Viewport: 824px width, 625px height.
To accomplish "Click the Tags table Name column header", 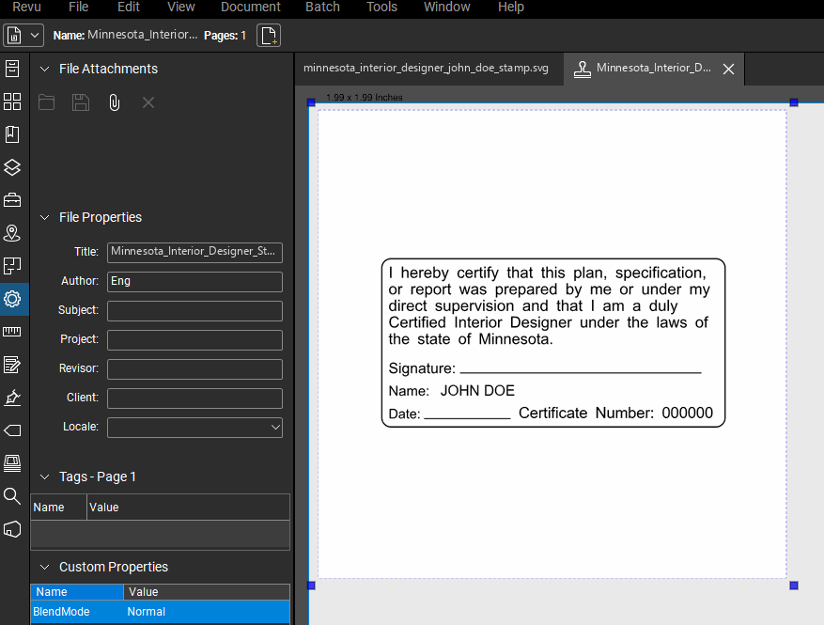I will coord(58,508).
